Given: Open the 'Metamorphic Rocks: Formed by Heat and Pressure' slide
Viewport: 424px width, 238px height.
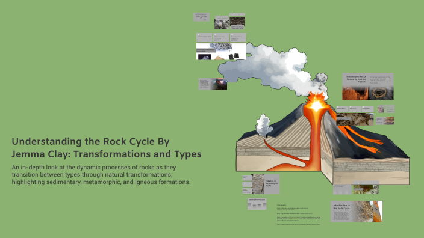Looking at the screenshot, I should (368, 87).
